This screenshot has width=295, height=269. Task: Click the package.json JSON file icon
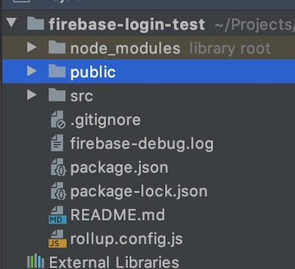[x=59, y=167]
